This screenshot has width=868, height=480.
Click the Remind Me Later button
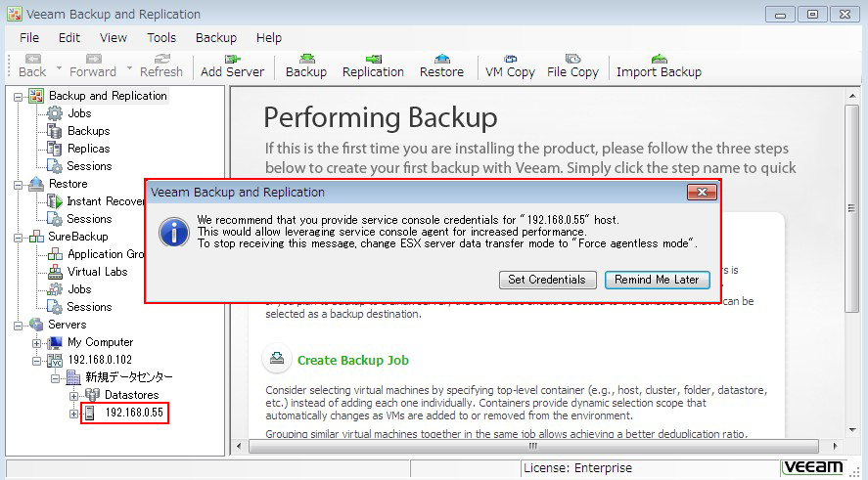click(657, 280)
